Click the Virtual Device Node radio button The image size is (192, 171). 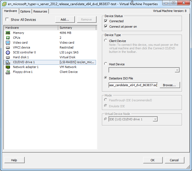click(x=106, y=119)
